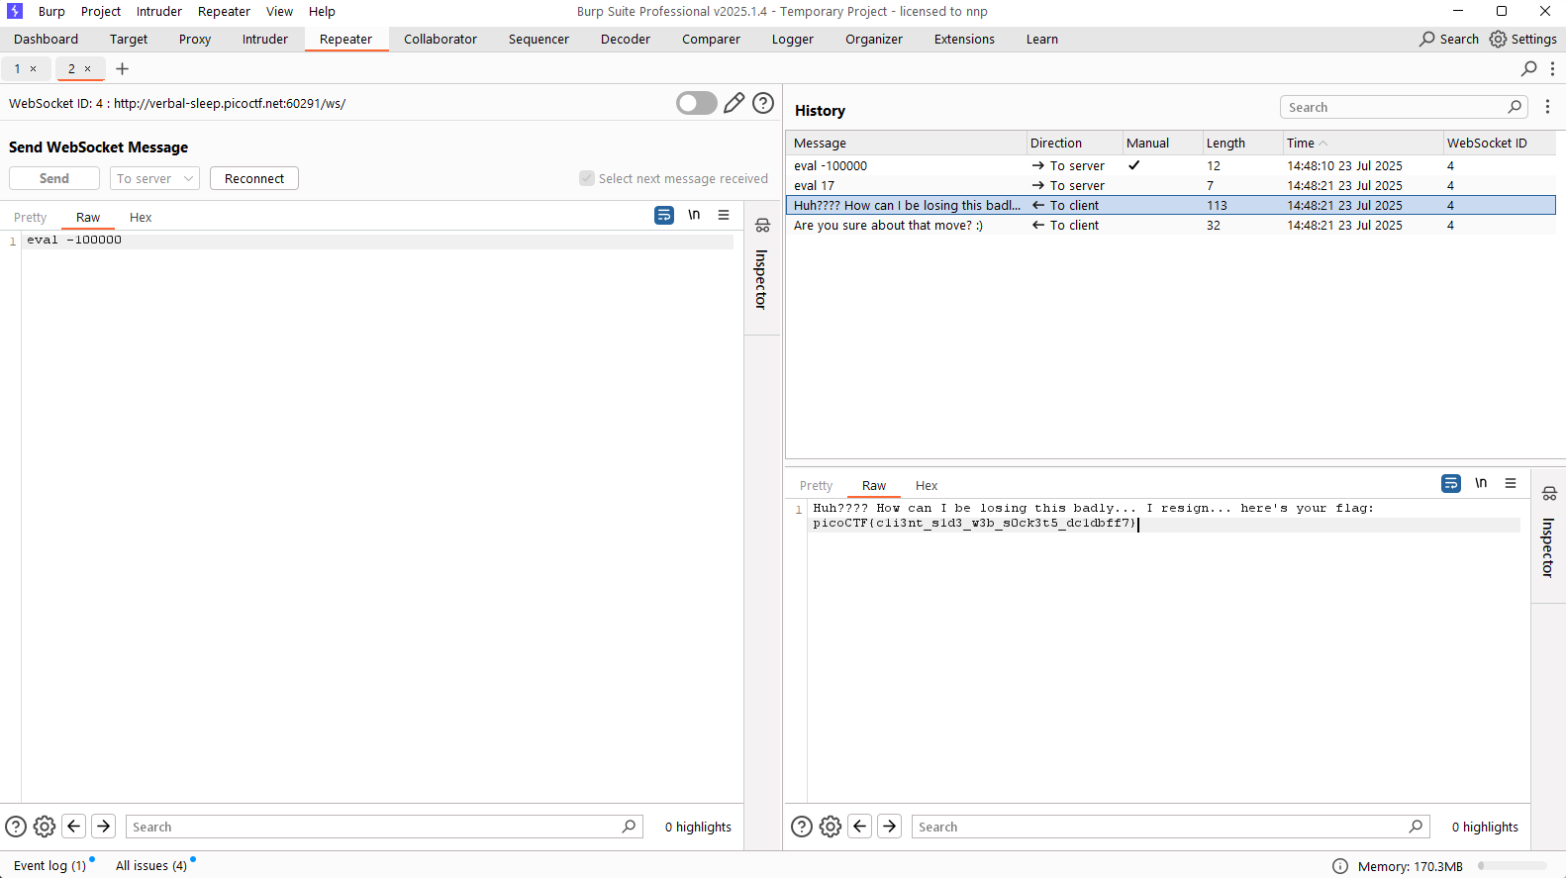
Task: Open send editor hamburger menu
Action: point(724,215)
